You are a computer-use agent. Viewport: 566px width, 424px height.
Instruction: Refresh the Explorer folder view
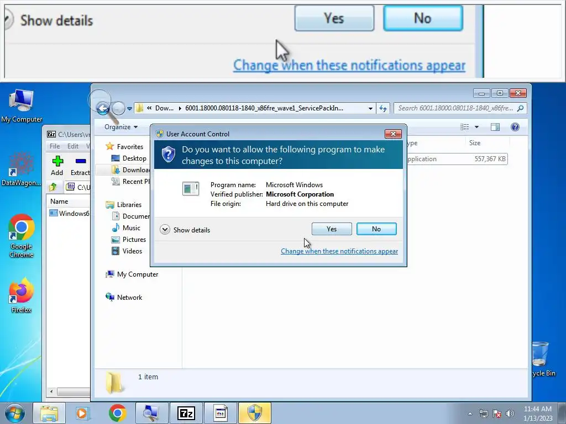[x=383, y=108]
